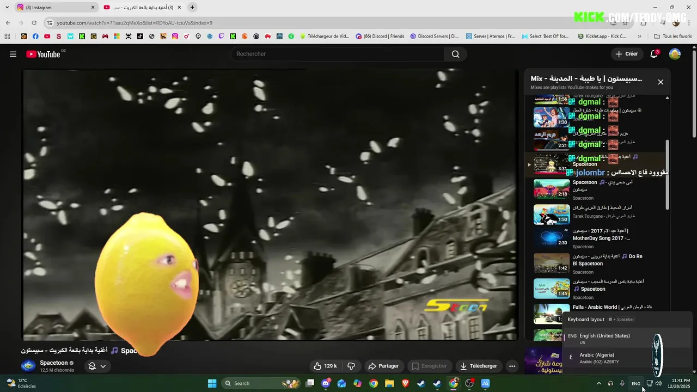Open the red YouTube bookmark icon
Image resolution: width=697 pixels, height=392 pixels.
tap(47, 36)
